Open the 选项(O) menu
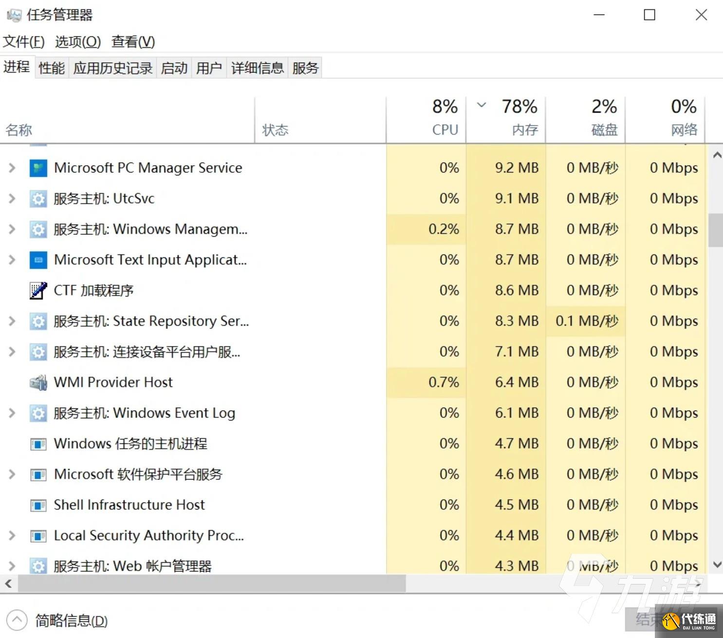The width and height of the screenshot is (723, 638). (77, 42)
